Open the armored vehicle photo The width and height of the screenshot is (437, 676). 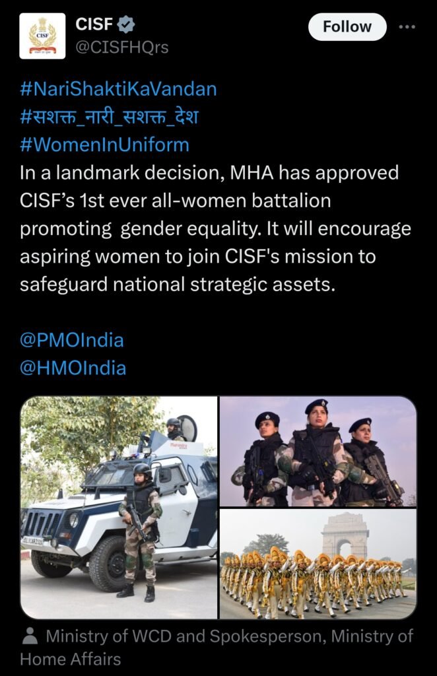tap(119, 508)
